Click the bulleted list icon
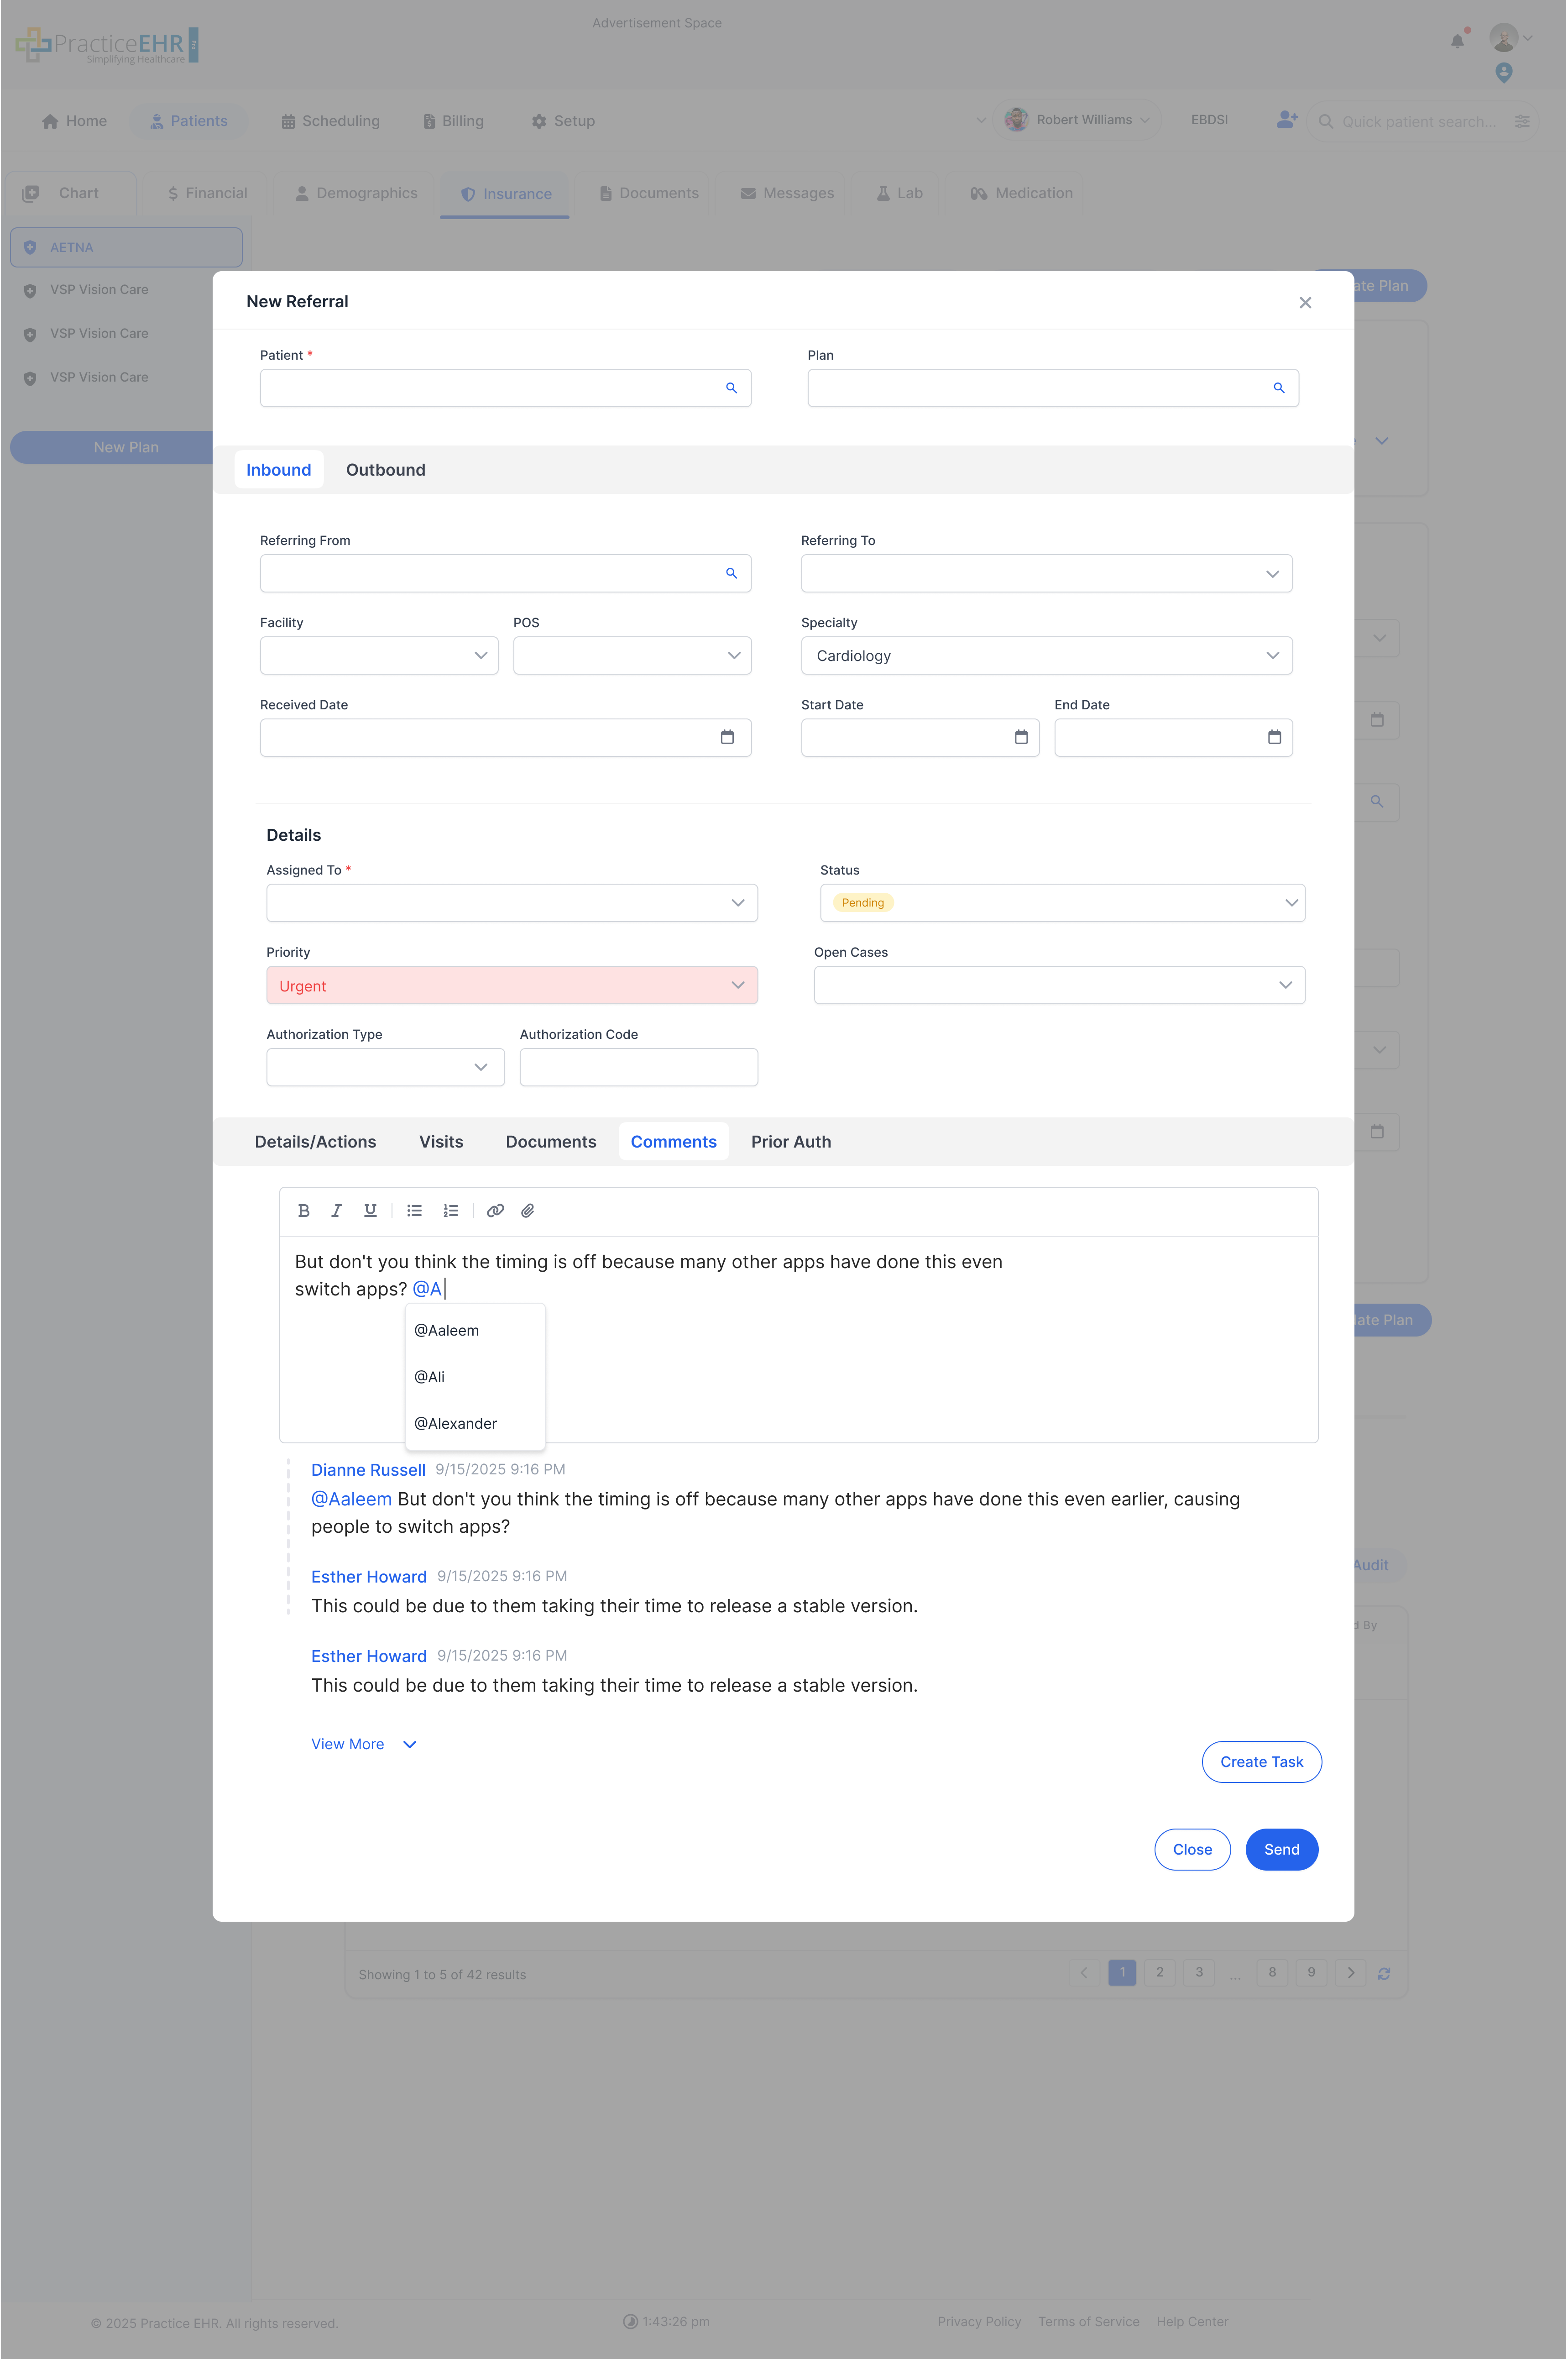Screen dimensions: 1568x2359 (414, 1211)
